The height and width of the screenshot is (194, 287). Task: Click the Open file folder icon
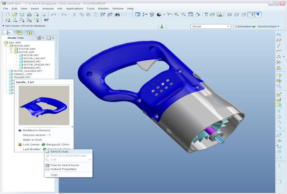(15, 14)
